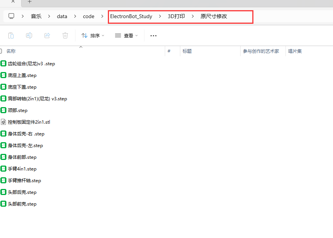Close the current Explorer tab

tap(13, 2)
